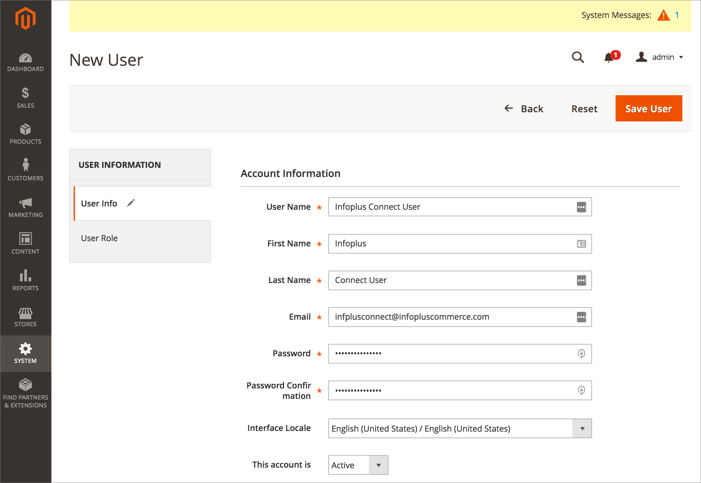Open the notifications bell
This screenshot has height=483, width=701.
tap(609, 57)
